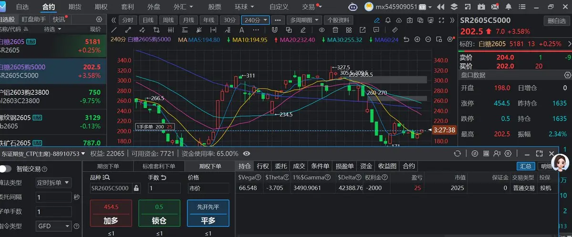This screenshot has width=572, height=237.
Task: Click the chart alert bell icon
Action: [x=388, y=20]
